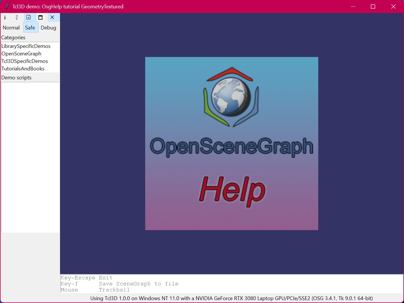The width and height of the screenshot is (404, 303).
Task: Click the Tcl3D version status bar text
Action: click(x=231, y=298)
